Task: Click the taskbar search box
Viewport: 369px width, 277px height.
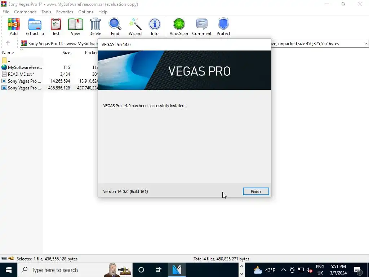Action: [75, 270]
